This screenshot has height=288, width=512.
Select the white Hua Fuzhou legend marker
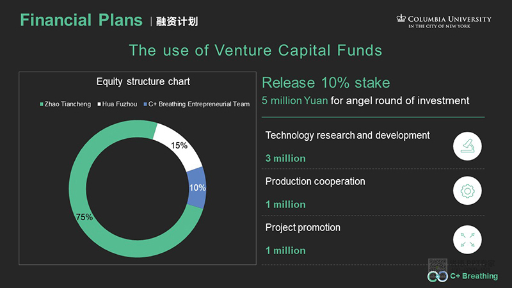point(99,104)
